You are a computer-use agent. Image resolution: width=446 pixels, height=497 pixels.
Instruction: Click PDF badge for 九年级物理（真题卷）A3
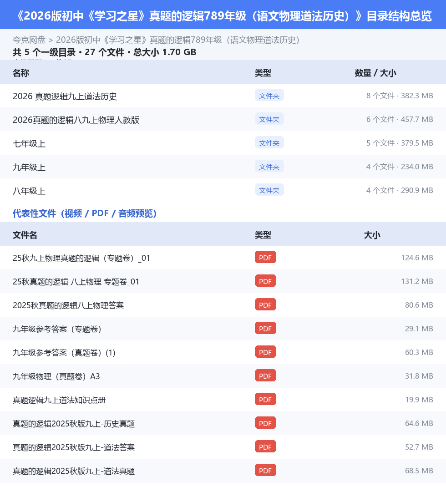[265, 376]
